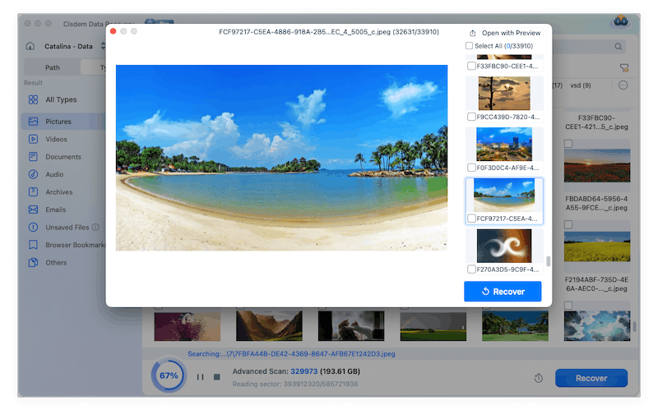This screenshot has width=658, height=419.
Task: Select the purple splash thumbnail in main window
Action: click(188, 325)
